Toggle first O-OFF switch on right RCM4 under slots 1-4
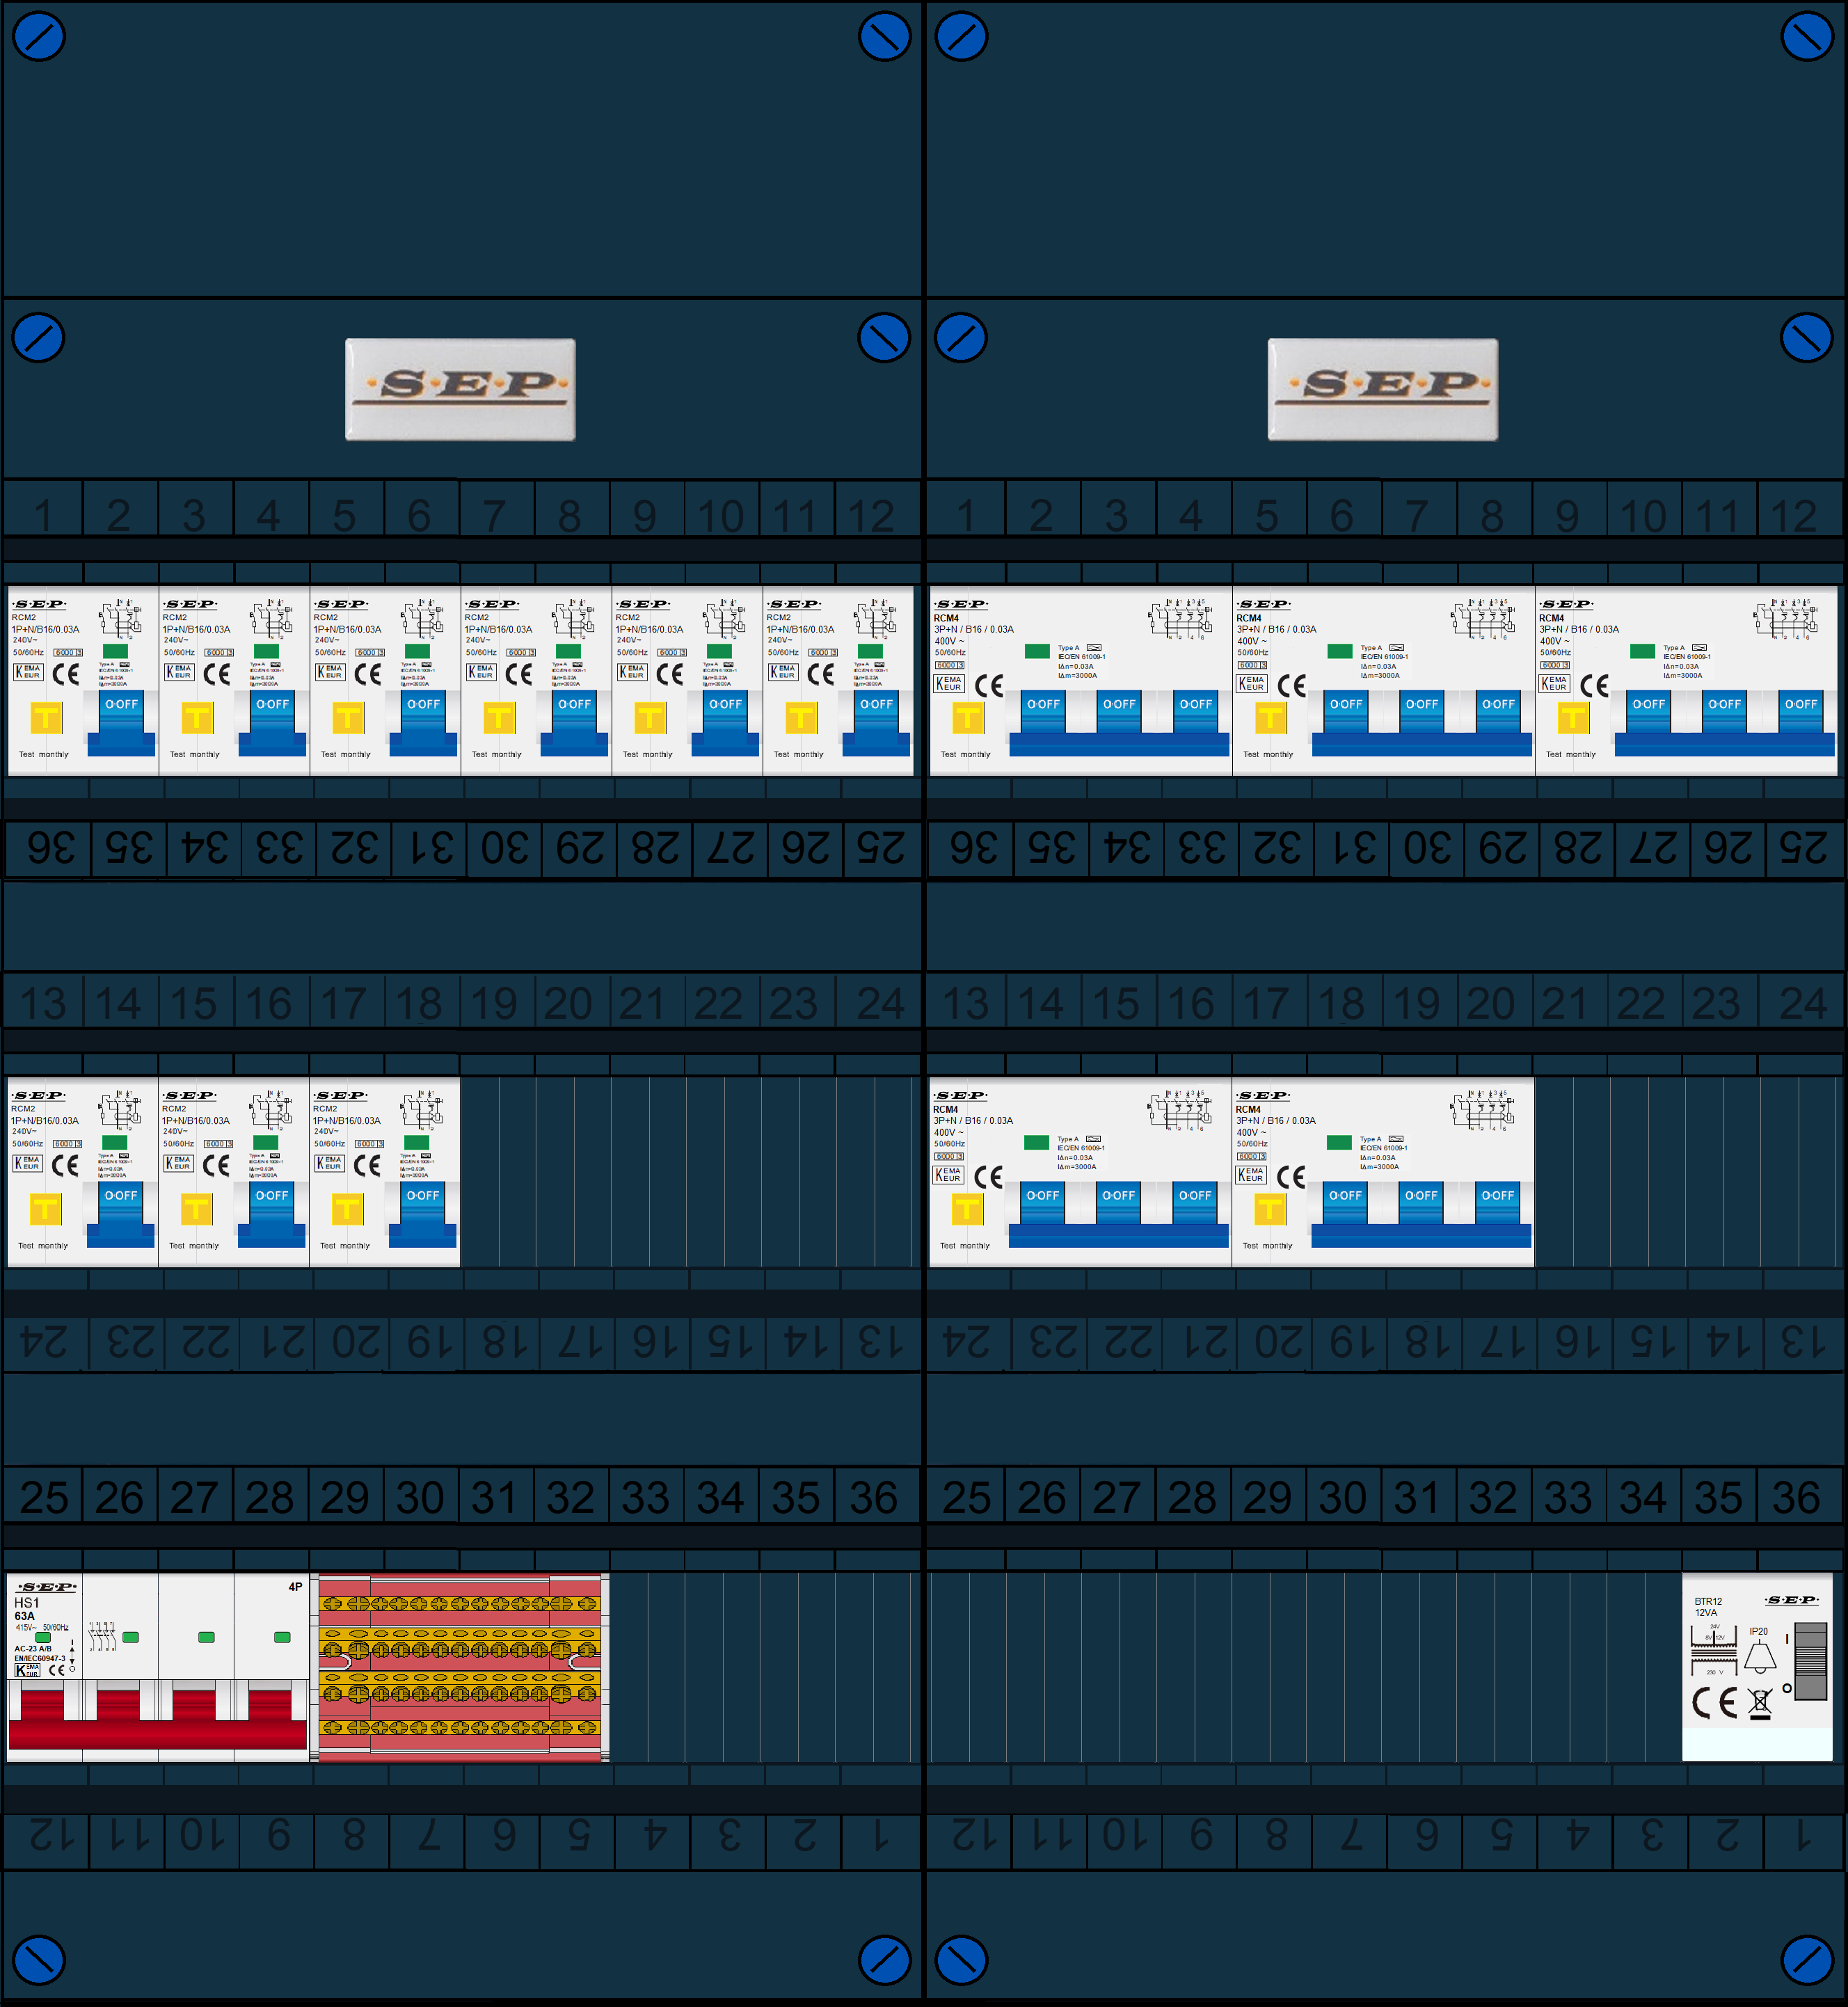The image size is (1848, 2007). pyautogui.click(x=1043, y=711)
